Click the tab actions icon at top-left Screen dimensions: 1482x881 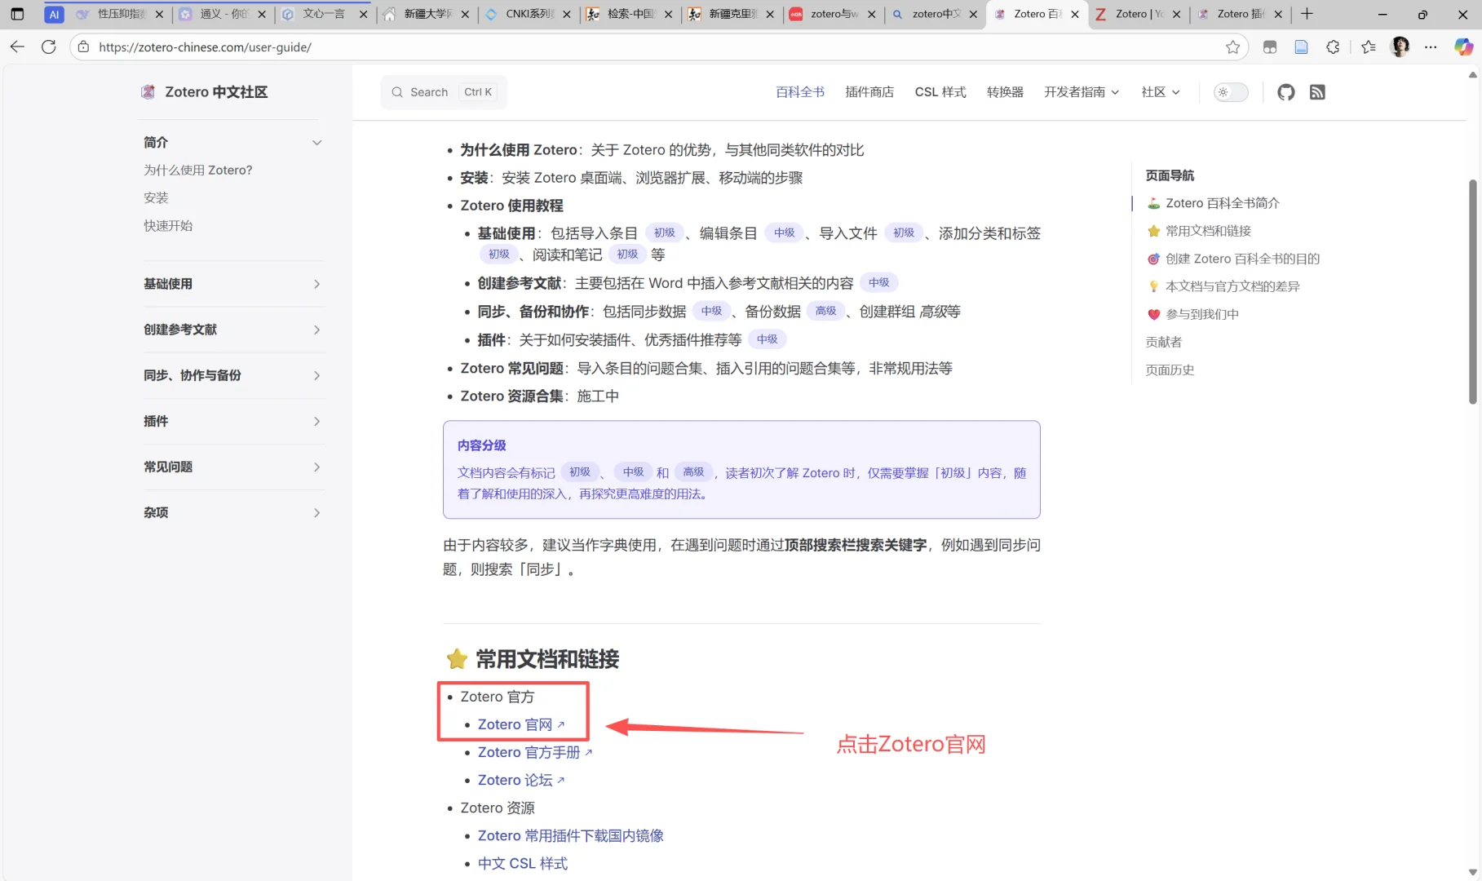16,14
